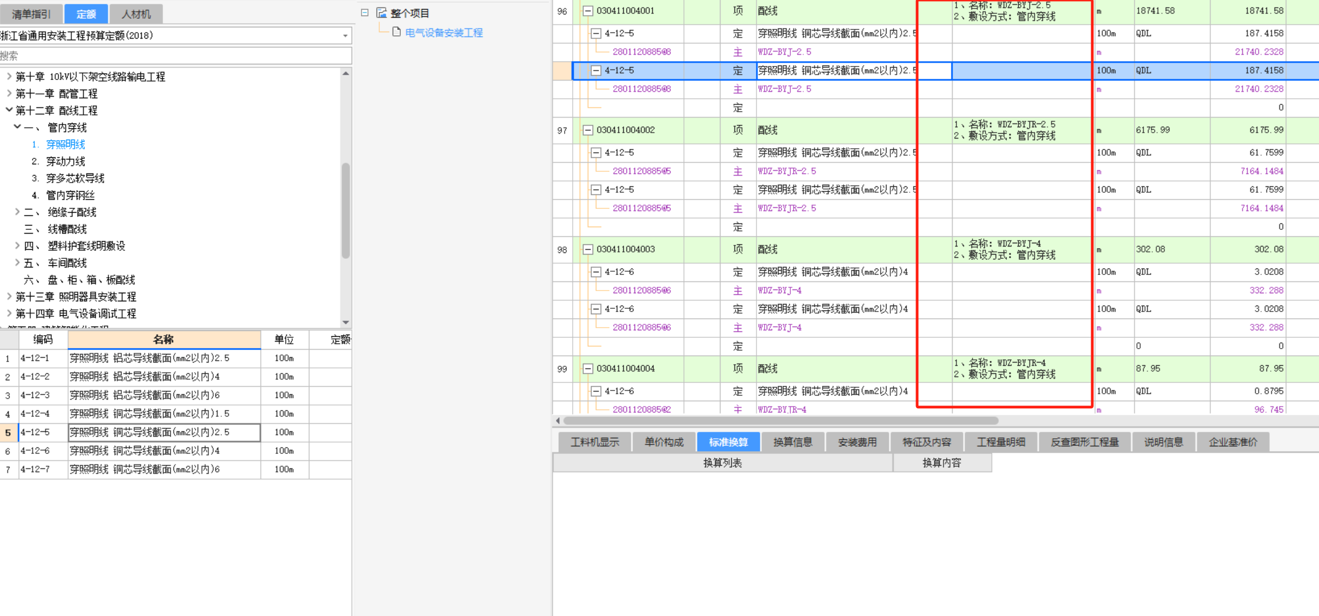Collapse item 030411004001

click(588, 11)
